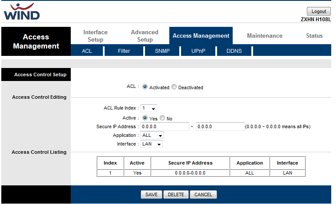Open the UPnP submenu
The height and width of the screenshot is (204, 336).
coord(198,51)
